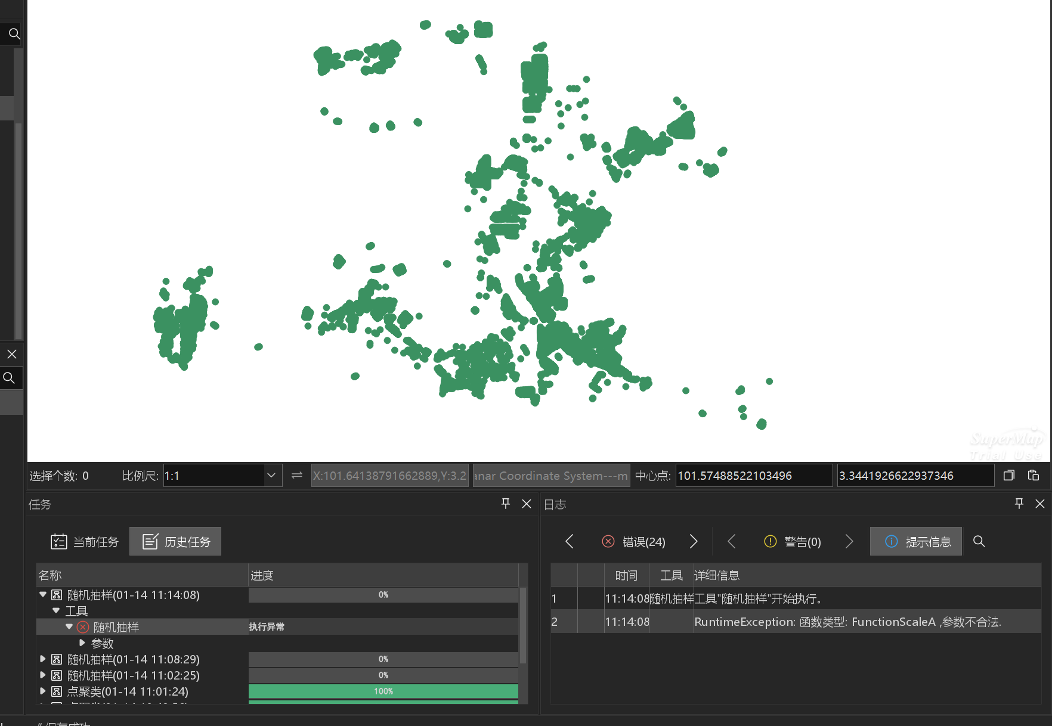The width and height of the screenshot is (1052, 726).
Task: Expand the 参数 tree node
Action: click(x=82, y=643)
